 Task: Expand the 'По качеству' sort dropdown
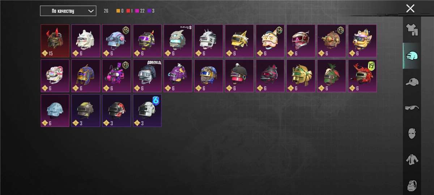(68, 11)
